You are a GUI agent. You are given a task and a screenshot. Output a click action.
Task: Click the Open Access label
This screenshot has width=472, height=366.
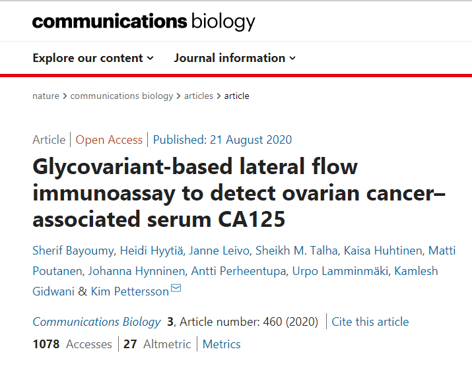(x=109, y=140)
